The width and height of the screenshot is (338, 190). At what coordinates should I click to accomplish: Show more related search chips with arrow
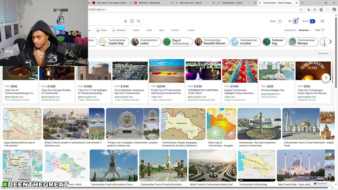coord(330,42)
